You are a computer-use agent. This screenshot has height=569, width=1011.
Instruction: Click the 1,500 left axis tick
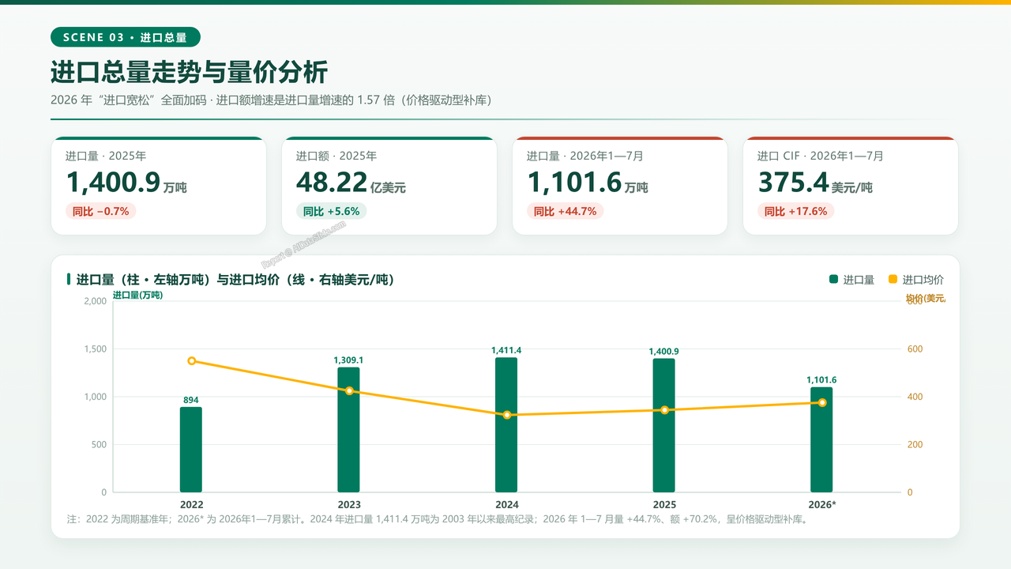click(x=94, y=349)
